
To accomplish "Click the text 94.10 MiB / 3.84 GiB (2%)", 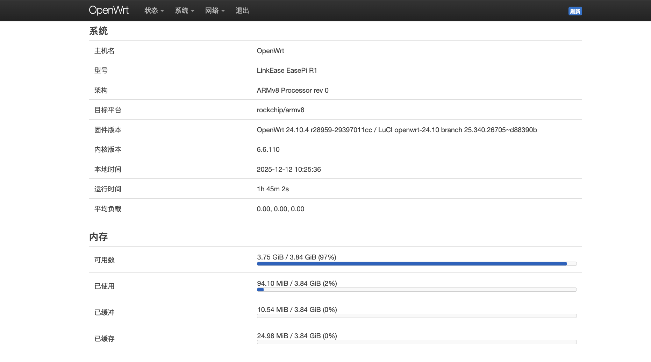I will click(297, 283).
